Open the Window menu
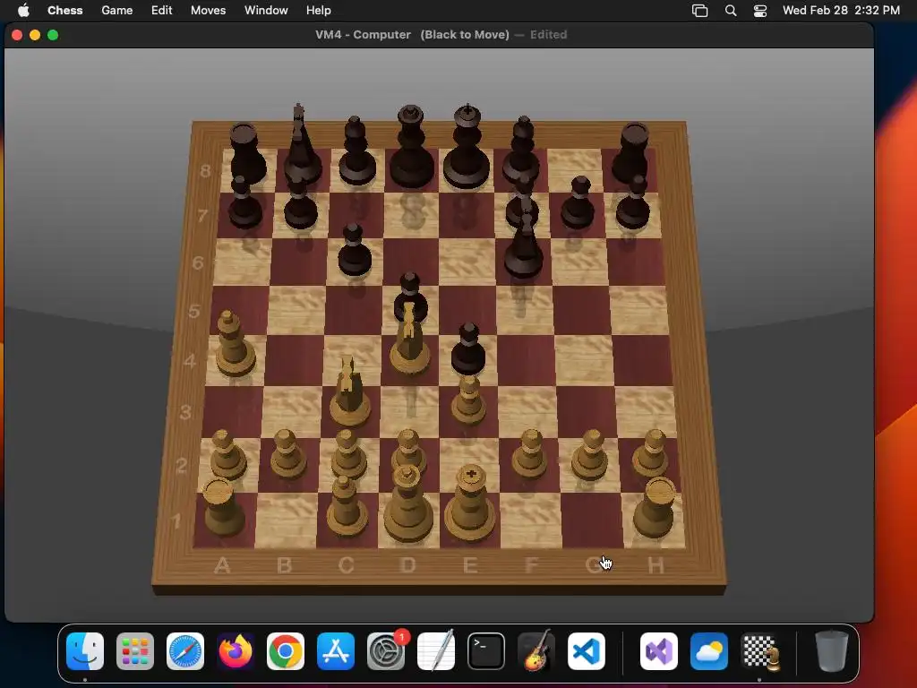Screen dimensions: 917x688 pos(266,10)
